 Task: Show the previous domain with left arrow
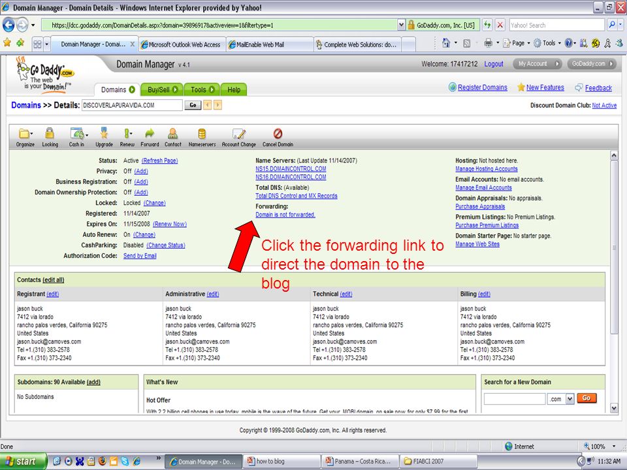click(x=207, y=105)
